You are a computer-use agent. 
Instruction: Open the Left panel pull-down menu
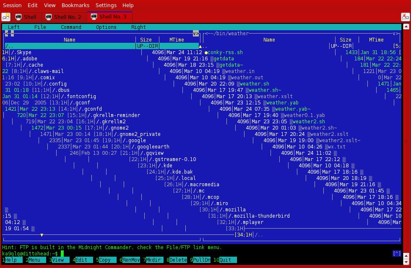(14, 27)
